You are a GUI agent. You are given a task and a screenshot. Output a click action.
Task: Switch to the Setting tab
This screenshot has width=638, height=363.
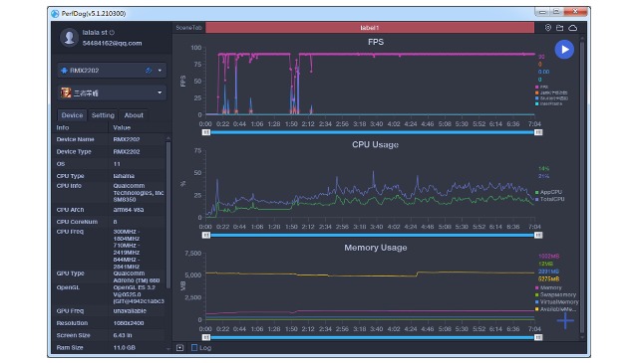(103, 115)
